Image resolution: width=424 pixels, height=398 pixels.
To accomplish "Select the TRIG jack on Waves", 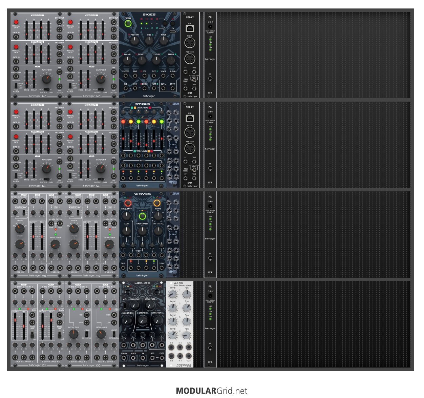I will 123,268.
